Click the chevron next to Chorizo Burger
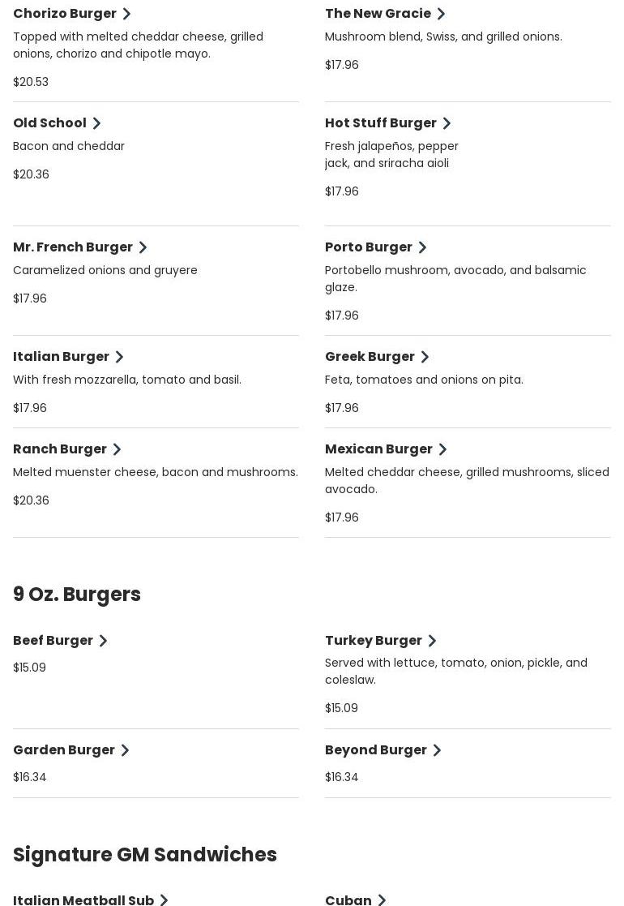The height and width of the screenshot is (906, 624). click(126, 14)
